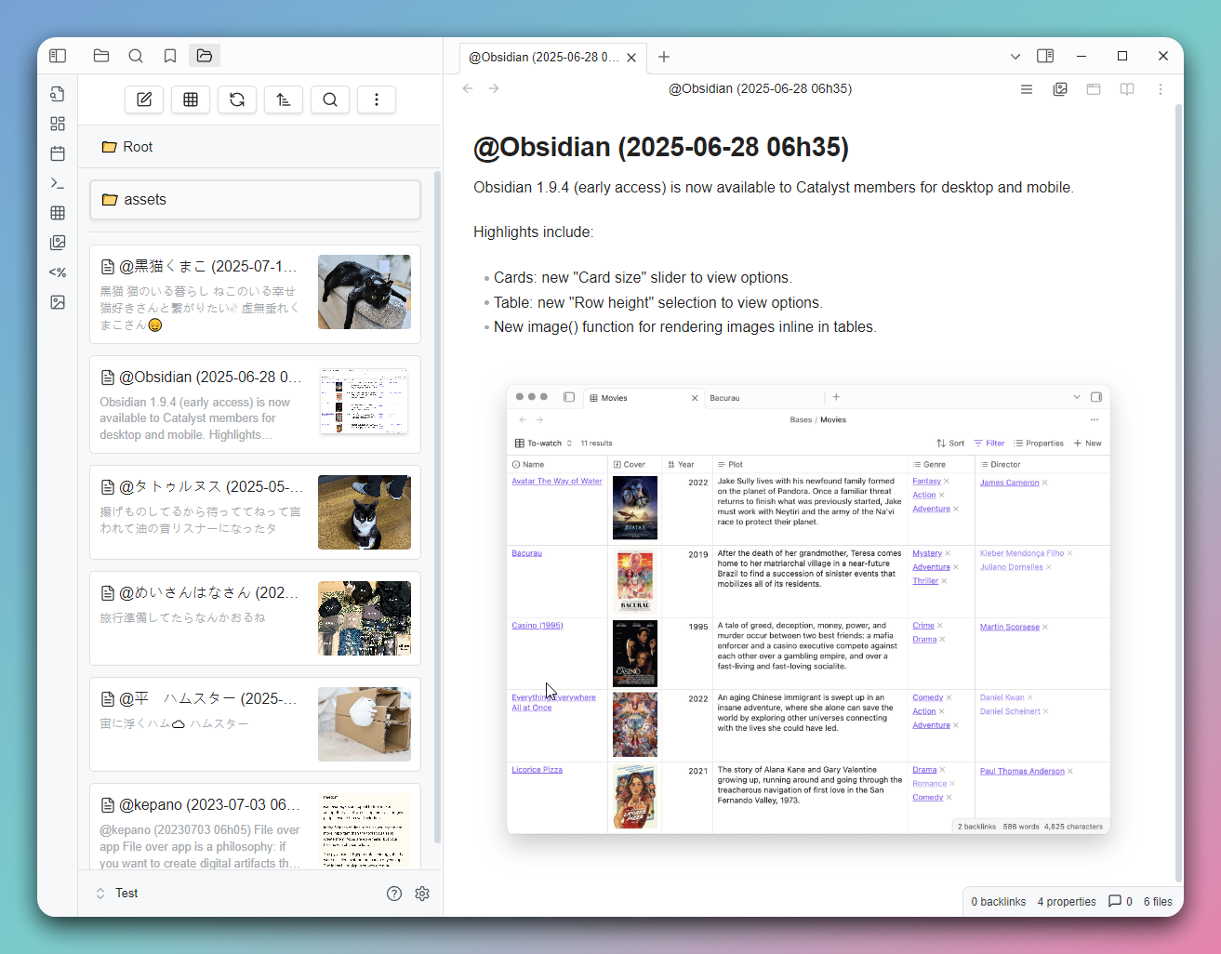Open the help question mark icon
This screenshot has width=1221, height=954.
[x=394, y=894]
